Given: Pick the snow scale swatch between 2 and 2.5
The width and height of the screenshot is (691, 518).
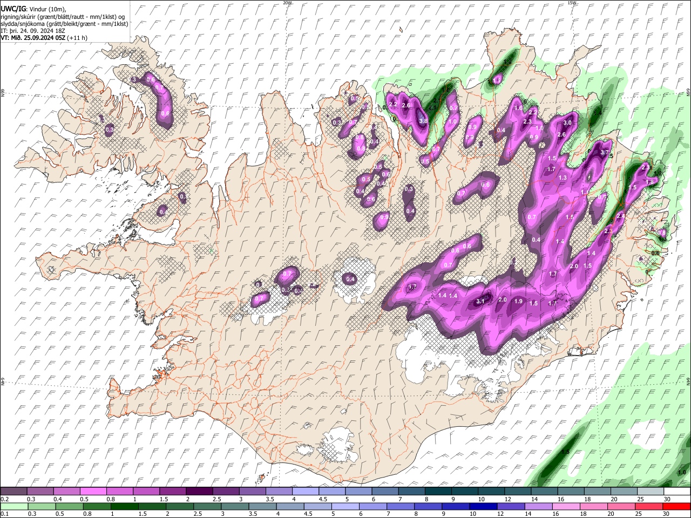Looking at the screenshot, I should pos(199,491).
